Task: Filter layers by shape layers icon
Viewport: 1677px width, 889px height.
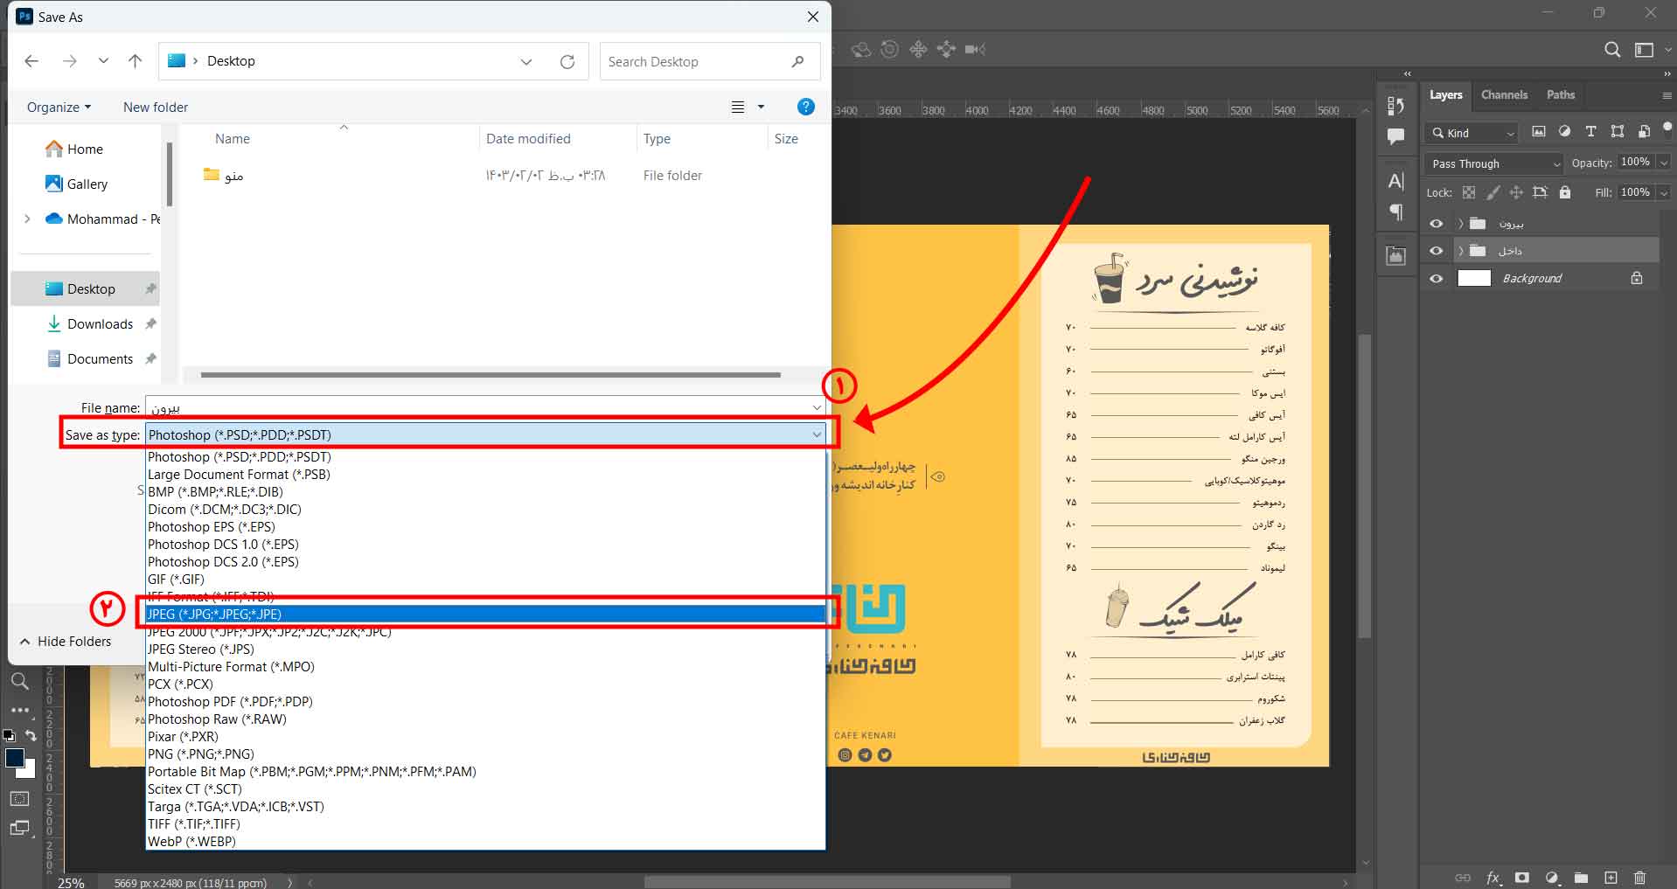Action: (x=1618, y=132)
